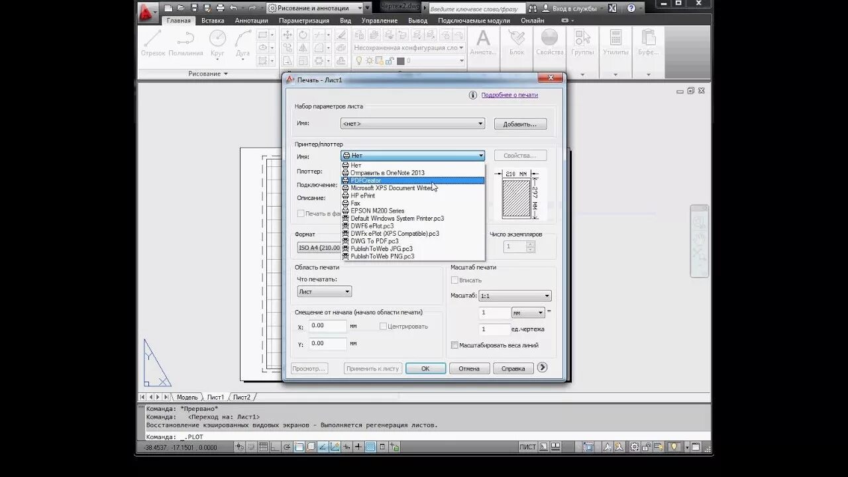The width and height of the screenshot is (848, 477).
Task: Expand more options with the round arrow button
Action: [543, 367]
